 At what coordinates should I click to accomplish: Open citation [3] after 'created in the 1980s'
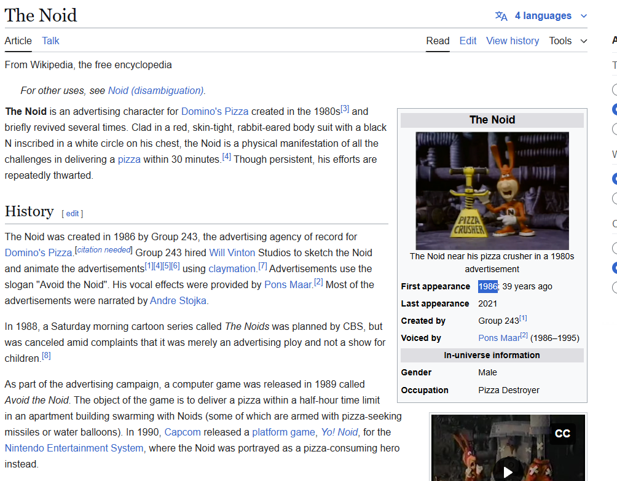[x=345, y=109]
